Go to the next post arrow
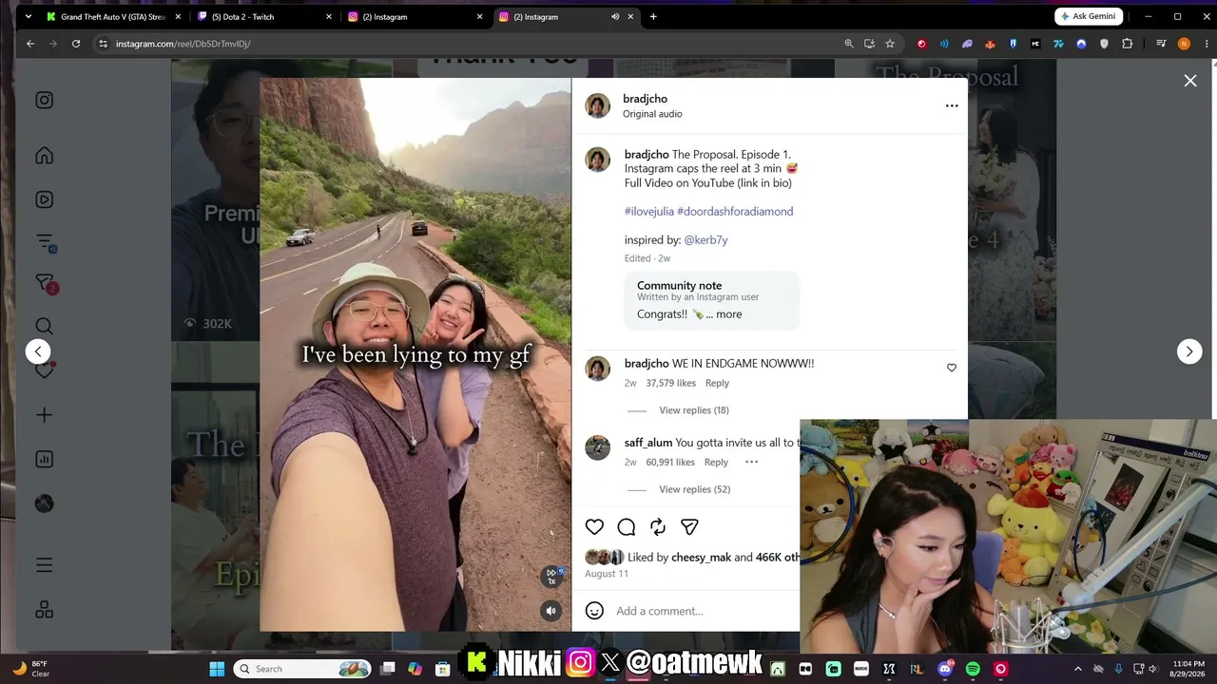The width and height of the screenshot is (1217, 684). (x=1189, y=351)
